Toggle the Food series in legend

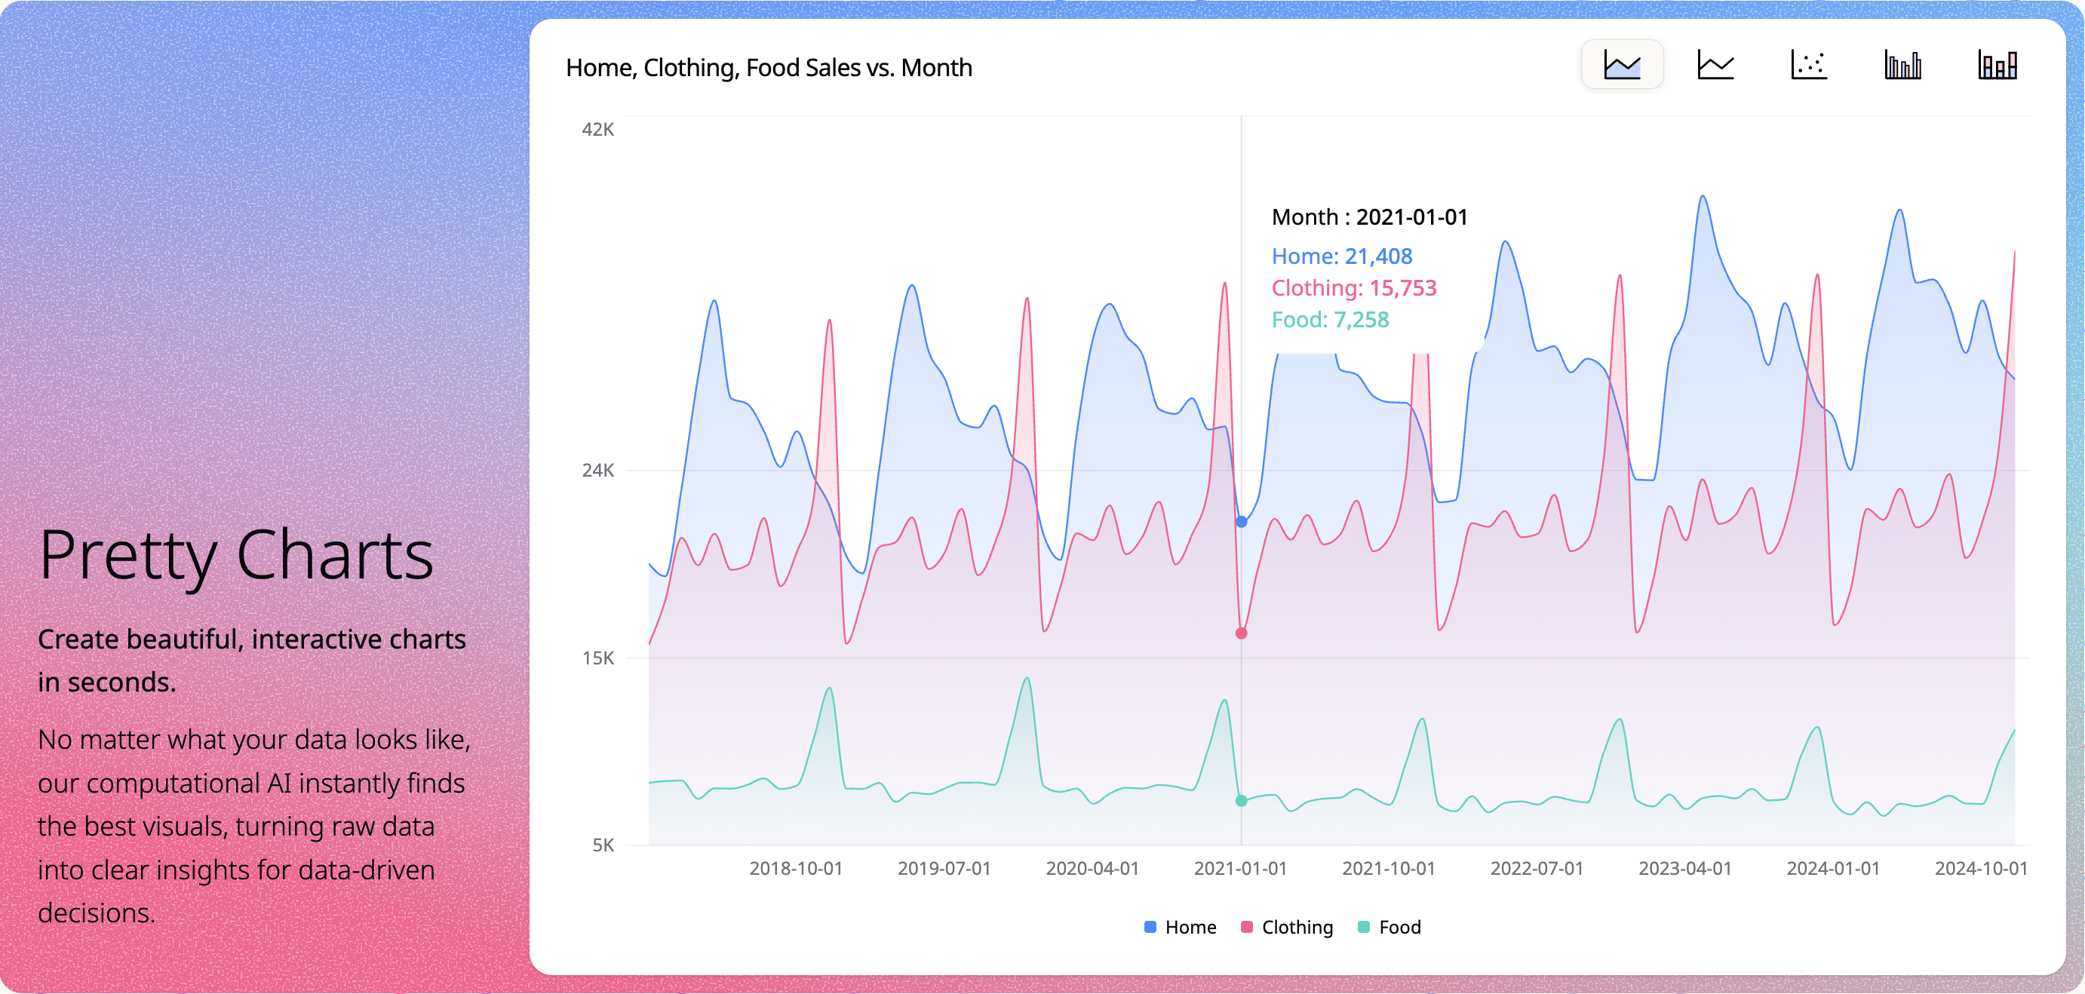[1399, 927]
